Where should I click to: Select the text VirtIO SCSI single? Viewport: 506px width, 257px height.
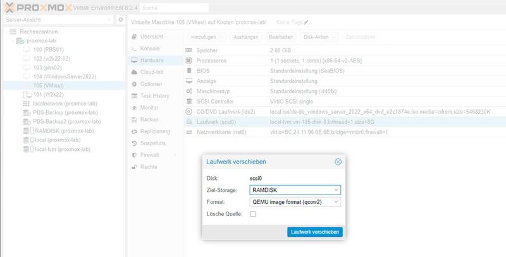click(292, 102)
